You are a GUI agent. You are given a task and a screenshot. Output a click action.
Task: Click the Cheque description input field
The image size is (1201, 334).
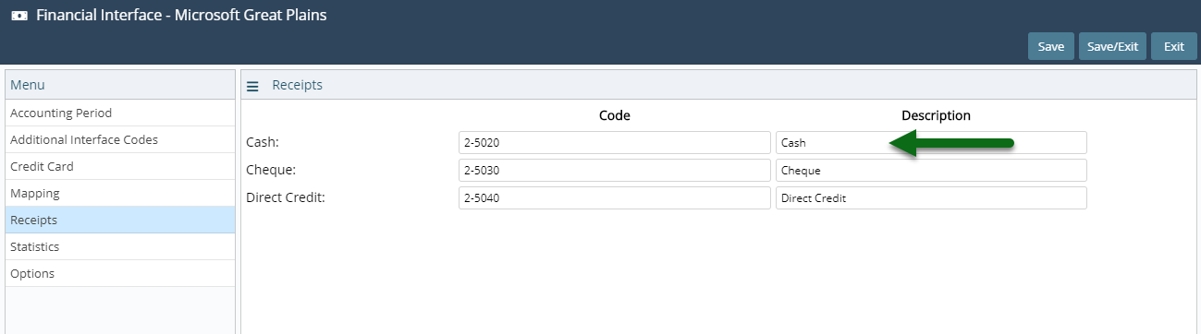click(x=931, y=171)
